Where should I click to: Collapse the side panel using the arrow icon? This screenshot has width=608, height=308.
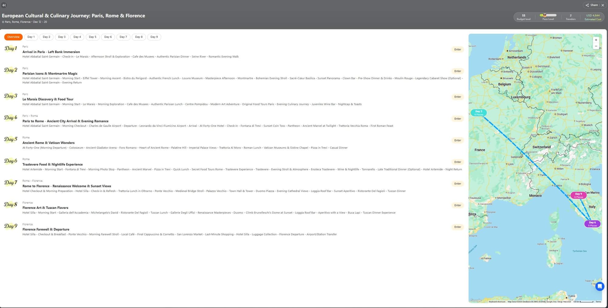(4, 5)
